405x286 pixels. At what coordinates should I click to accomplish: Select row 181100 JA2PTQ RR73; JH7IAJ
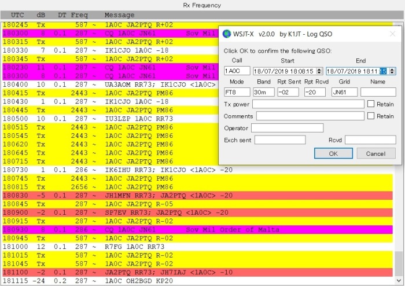198,272
